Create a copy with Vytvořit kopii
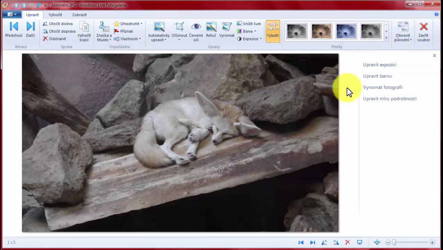443x250 pixels. 84,32
